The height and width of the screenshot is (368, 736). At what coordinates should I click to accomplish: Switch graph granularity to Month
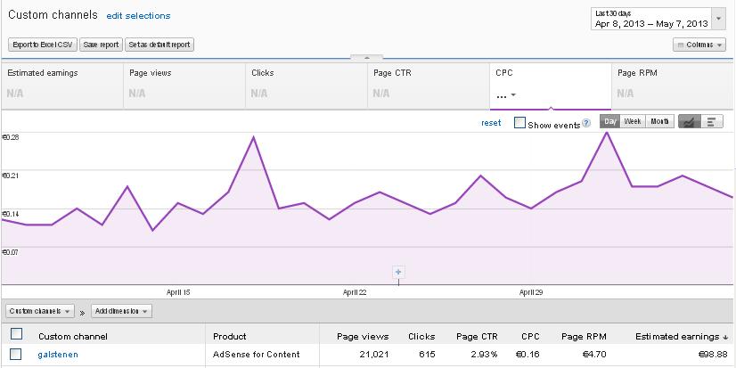pyautogui.click(x=660, y=121)
